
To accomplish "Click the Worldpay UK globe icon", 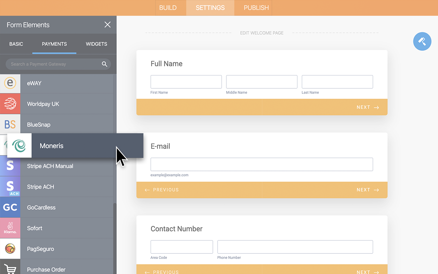I will tap(10, 104).
